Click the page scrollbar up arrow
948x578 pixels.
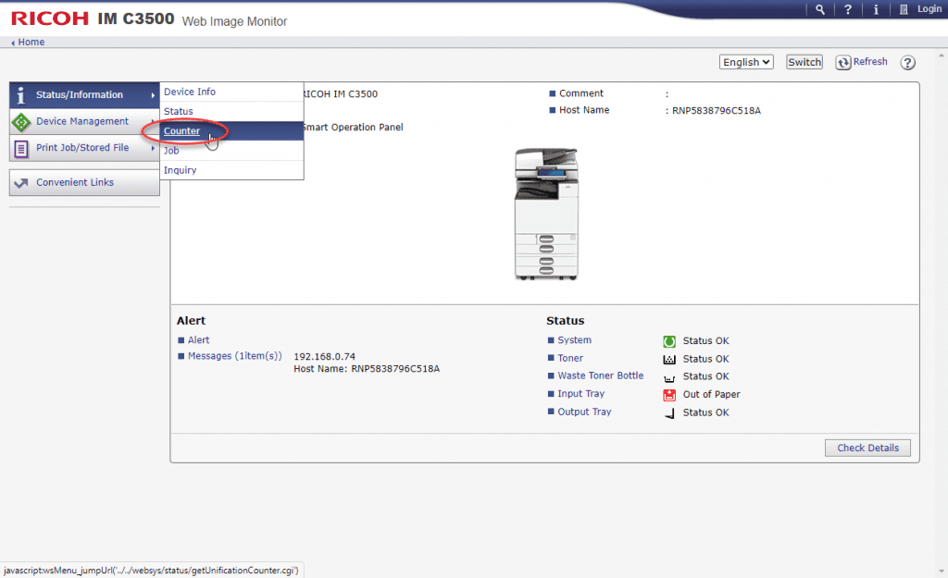coord(942,55)
